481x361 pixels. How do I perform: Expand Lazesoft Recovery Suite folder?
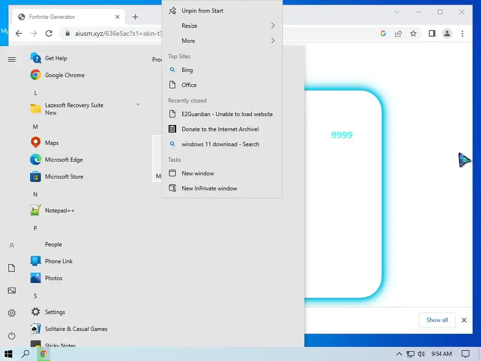click(x=85, y=109)
